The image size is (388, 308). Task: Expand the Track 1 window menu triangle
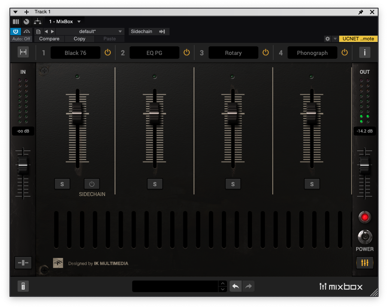pos(15,12)
